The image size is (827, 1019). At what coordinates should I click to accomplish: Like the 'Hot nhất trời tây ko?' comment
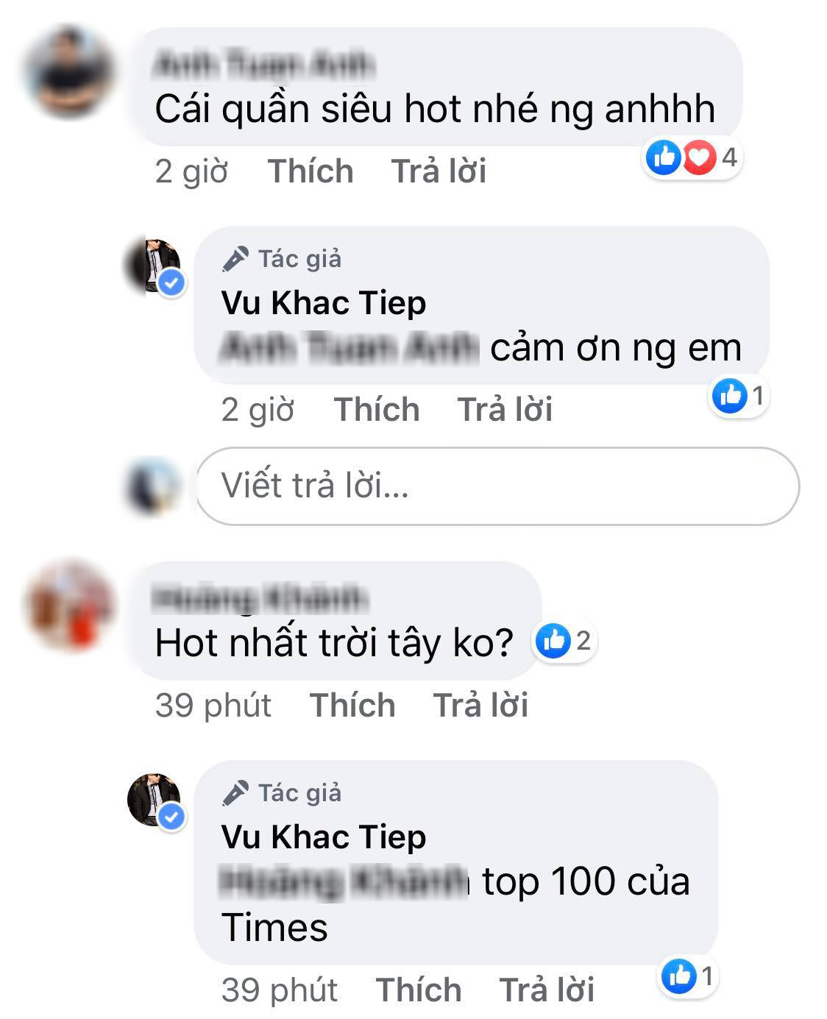(x=352, y=706)
